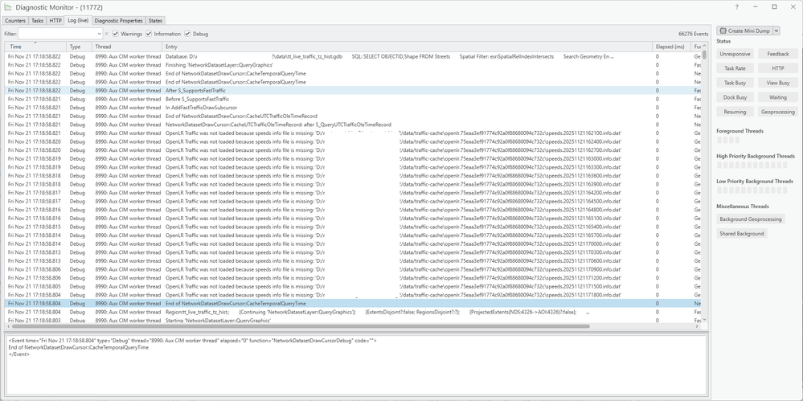Select OpenLR row for speeds.20251121162700.info.dat
803x401 pixels.
click(352, 150)
